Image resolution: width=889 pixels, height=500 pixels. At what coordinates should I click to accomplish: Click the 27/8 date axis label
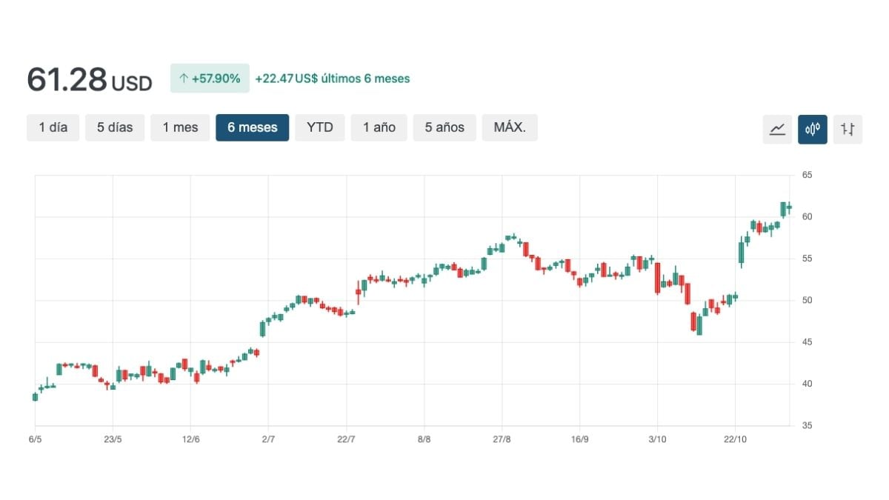(x=502, y=439)
